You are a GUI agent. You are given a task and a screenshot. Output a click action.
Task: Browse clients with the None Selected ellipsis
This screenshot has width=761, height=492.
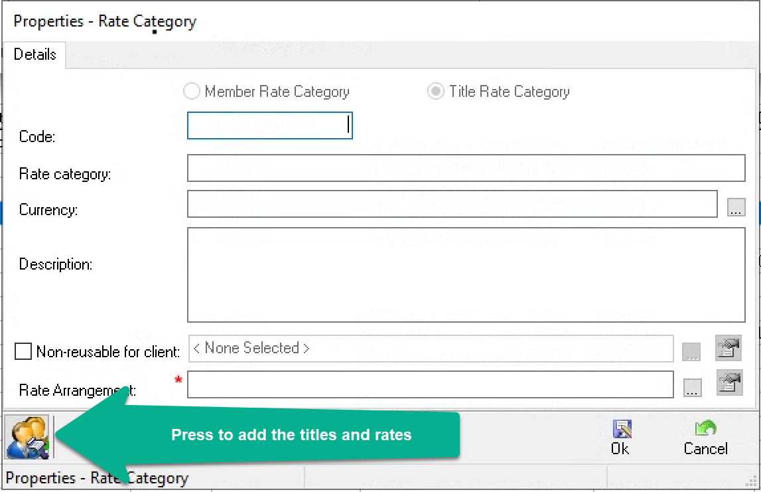pyautogui.click(x=691, y=352)
